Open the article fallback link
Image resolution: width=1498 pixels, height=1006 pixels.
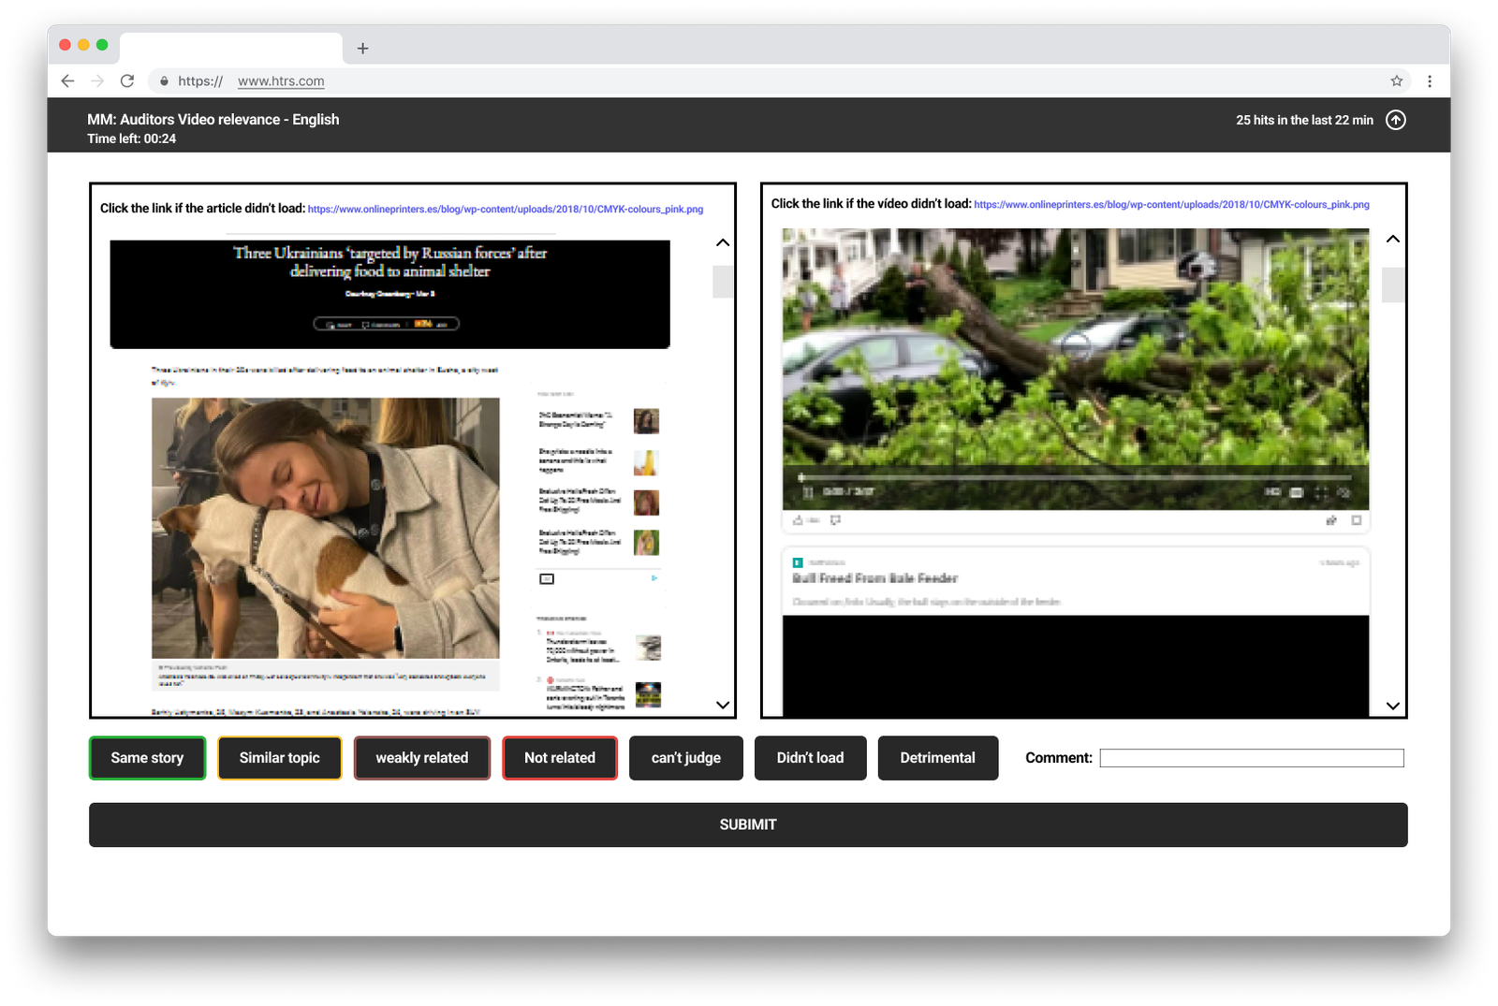pyautogui.click(x=505, y=210)
